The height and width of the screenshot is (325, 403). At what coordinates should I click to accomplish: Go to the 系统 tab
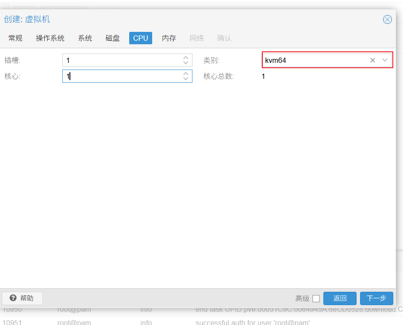coord(85,38)
